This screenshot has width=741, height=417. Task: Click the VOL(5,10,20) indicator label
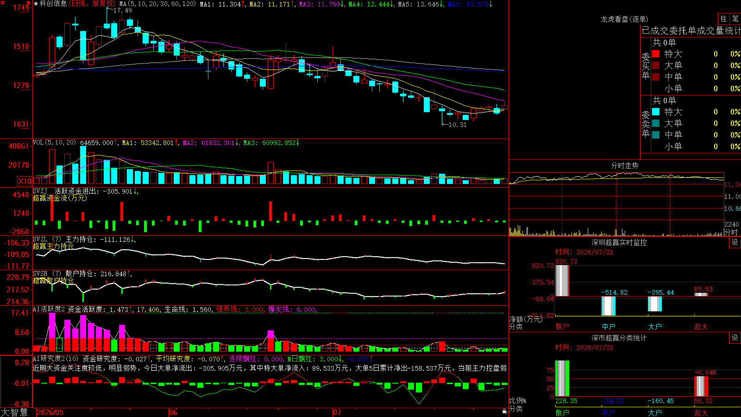click(x=54, y=142)
